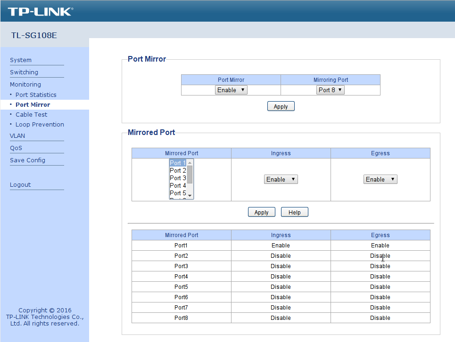Open the System menu section
The height and width of the screenshot is (342, 455).
click(x=21, y=60)
